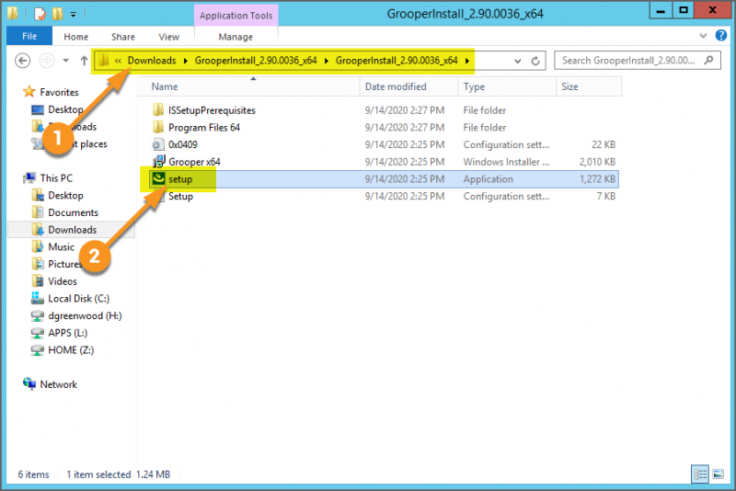
Task: Select This PC in the navigation pane
Action: point(56,178)
